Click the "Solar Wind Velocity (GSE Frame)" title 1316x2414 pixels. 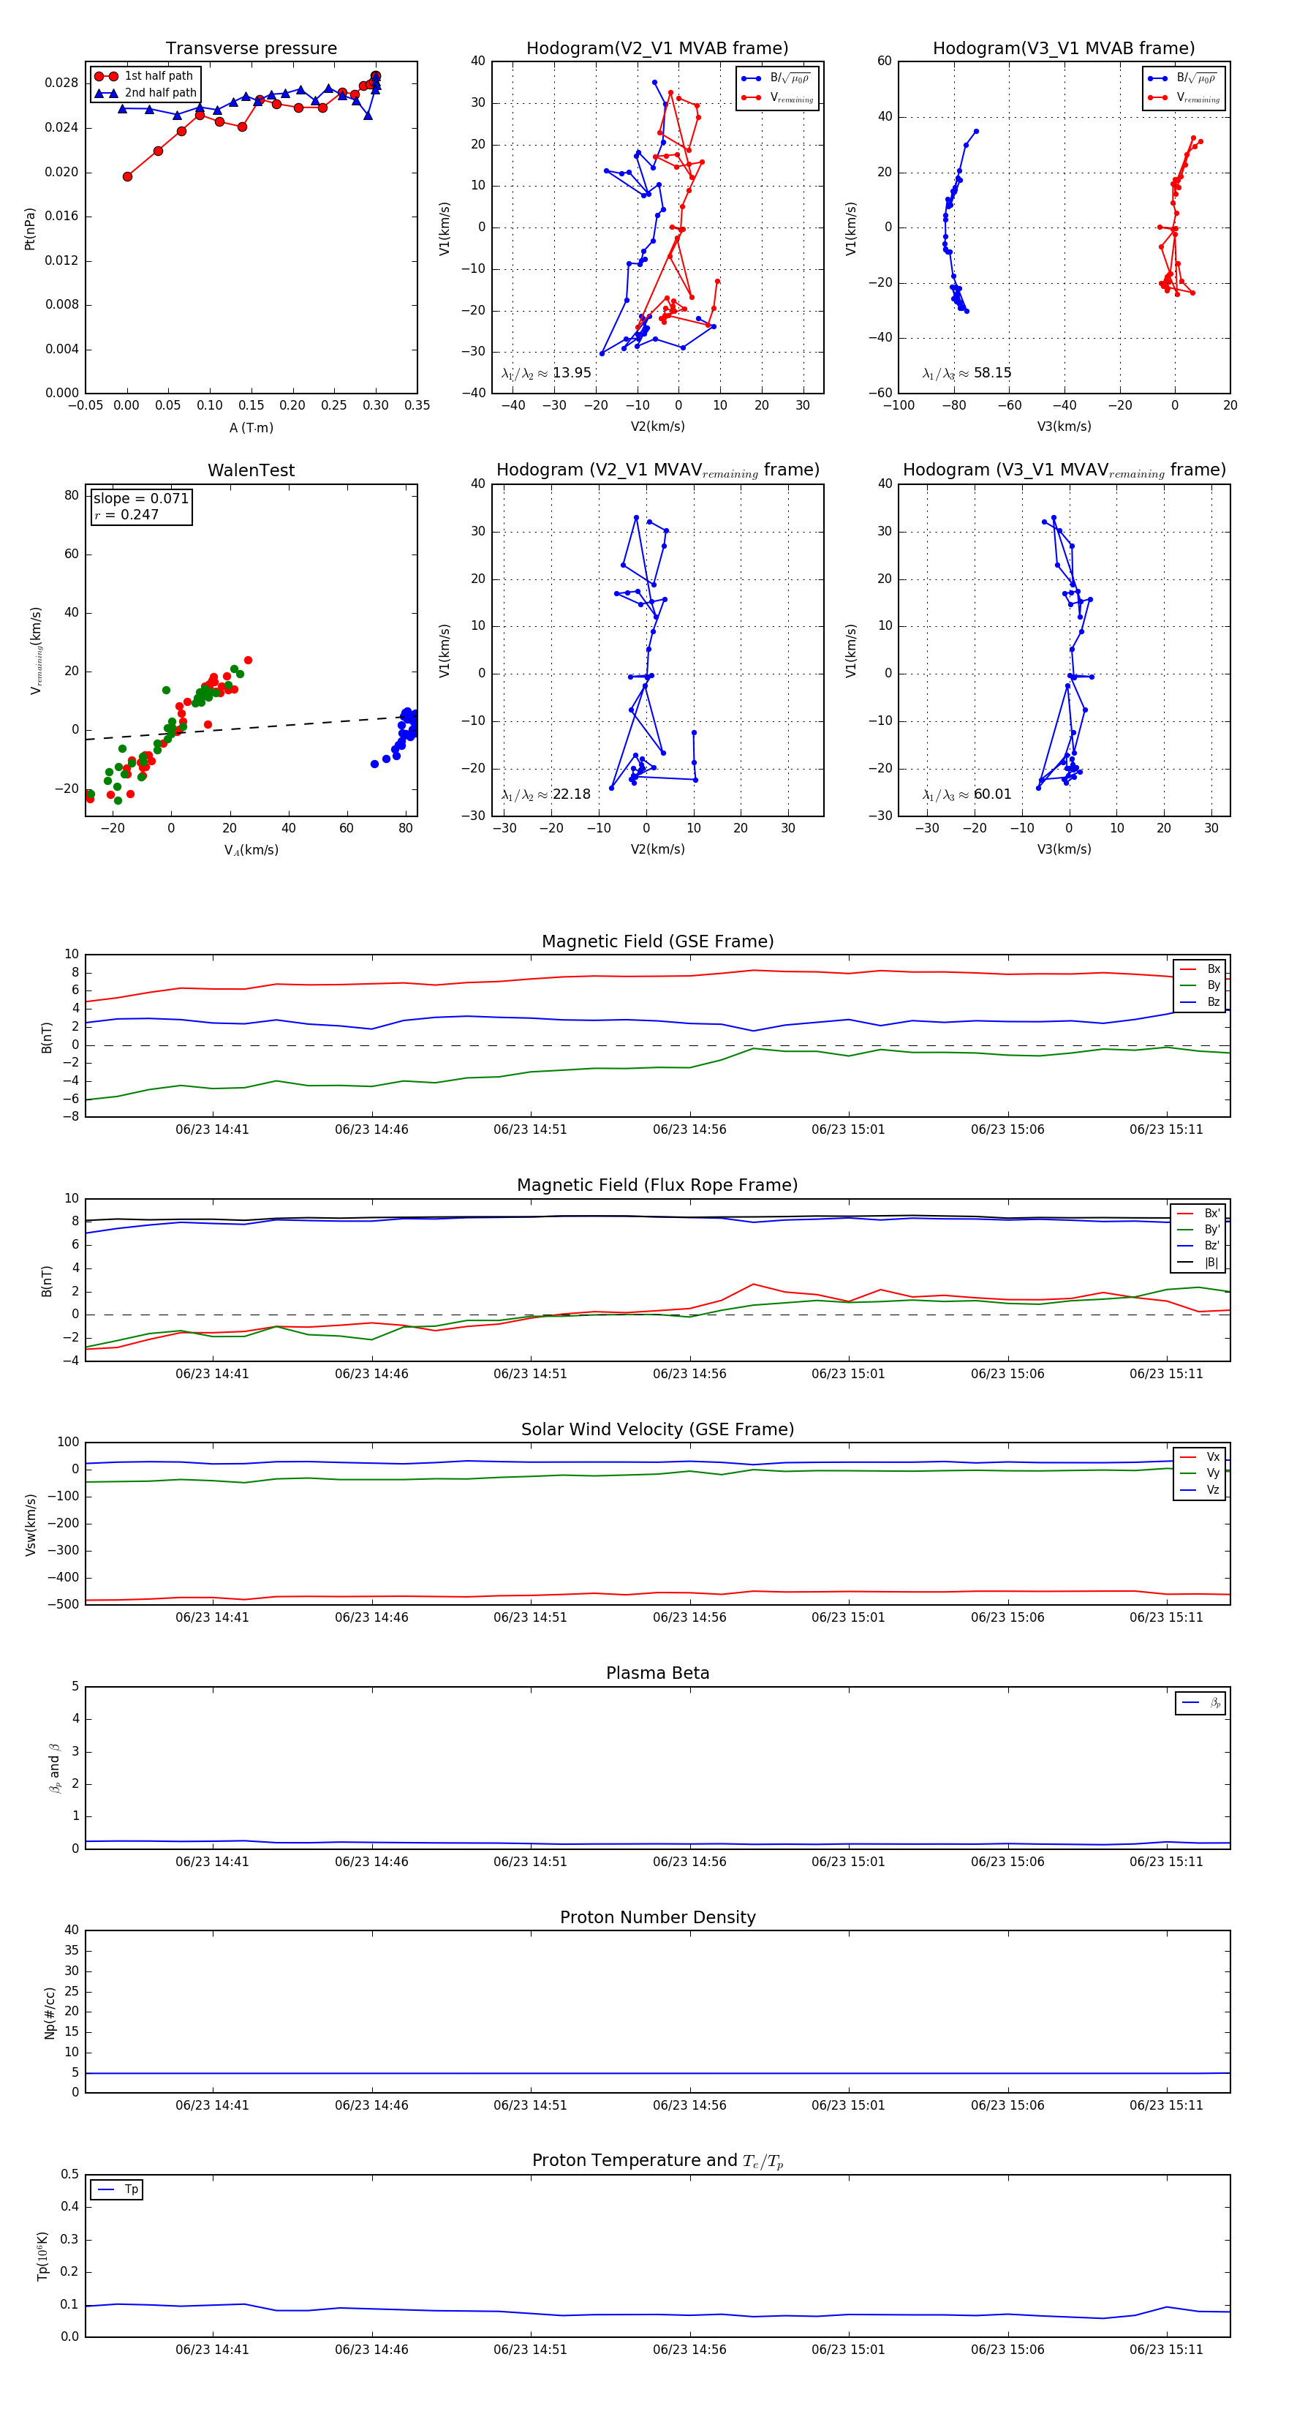[x=657, y=1430]
